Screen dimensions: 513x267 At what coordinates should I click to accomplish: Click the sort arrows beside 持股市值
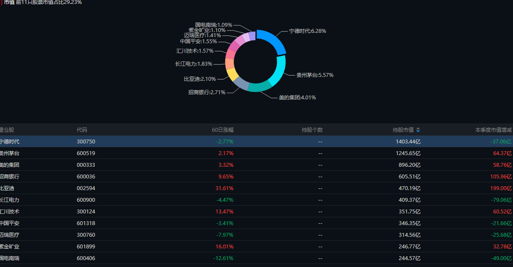[x=418, y=130]
